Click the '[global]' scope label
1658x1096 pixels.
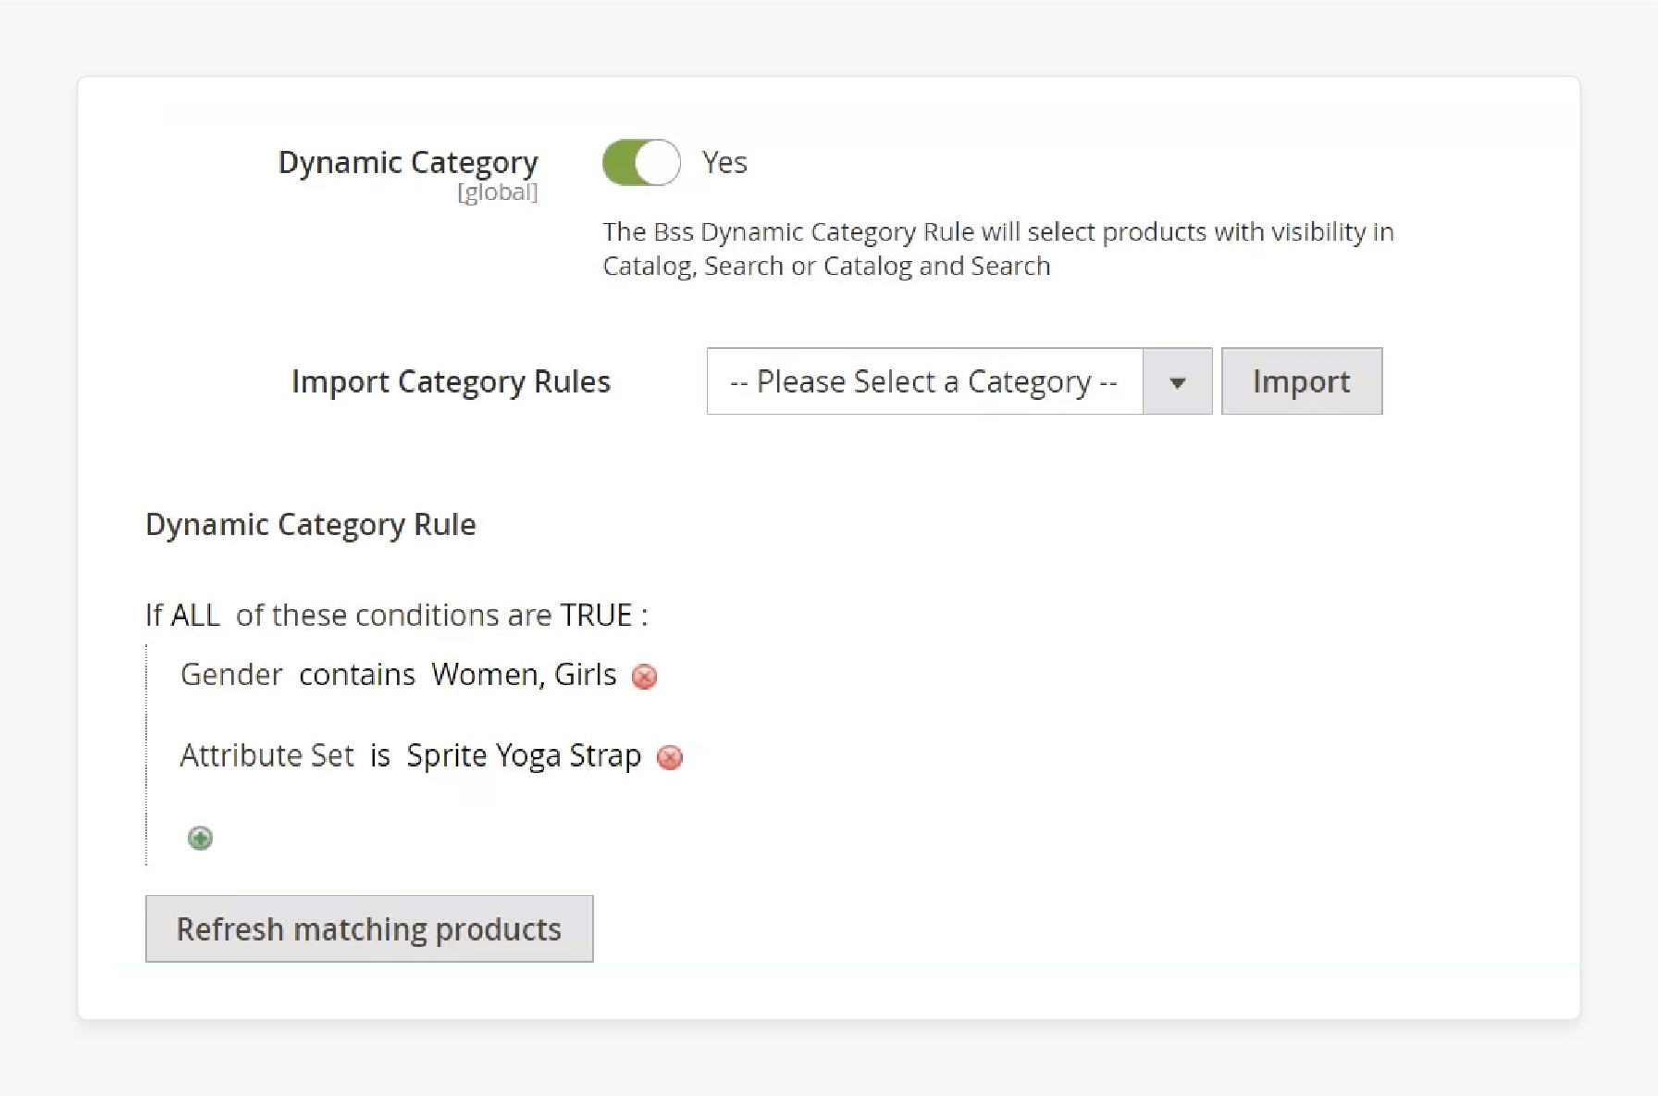497,193
